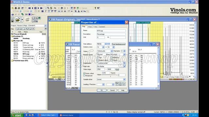Image resolution: width=209 pixels, height=117 pixels.
Task: Click the percent icon in the second toolbar row
Action: click(75, 11)
